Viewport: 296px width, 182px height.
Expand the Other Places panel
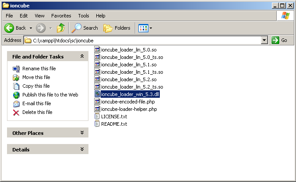click(x=82, y=133)
